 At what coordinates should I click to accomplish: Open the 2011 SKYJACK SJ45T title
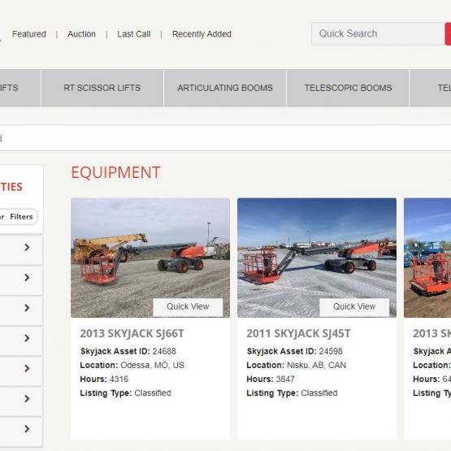(x=298, y=333)
